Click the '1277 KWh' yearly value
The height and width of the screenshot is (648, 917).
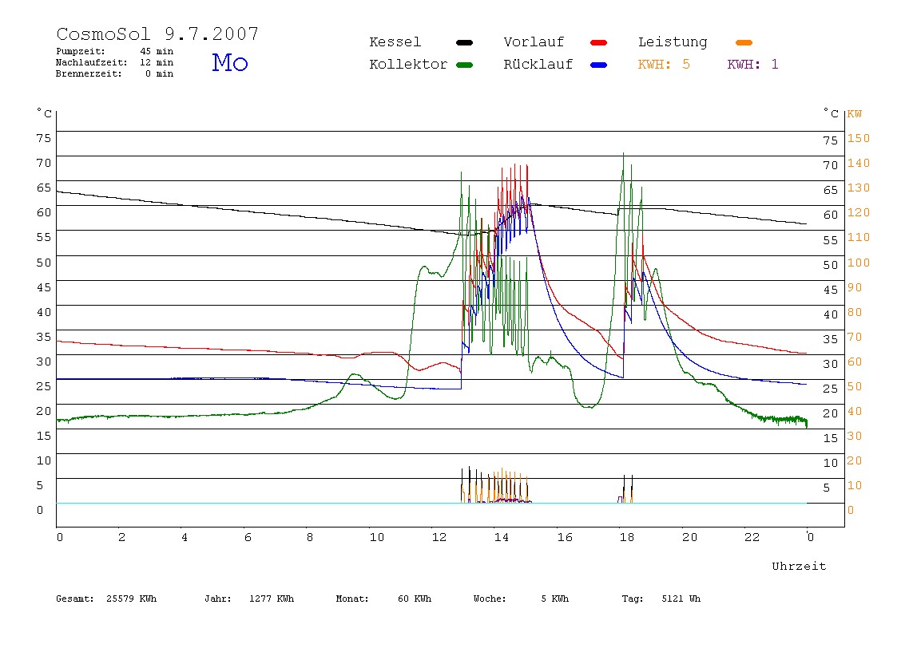[272, 599]
